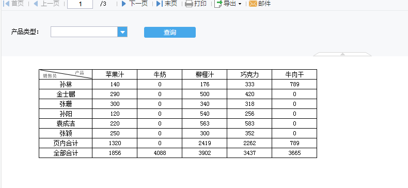Click 金士鹏's 柳橙汁 value 500

coord(205,95)
